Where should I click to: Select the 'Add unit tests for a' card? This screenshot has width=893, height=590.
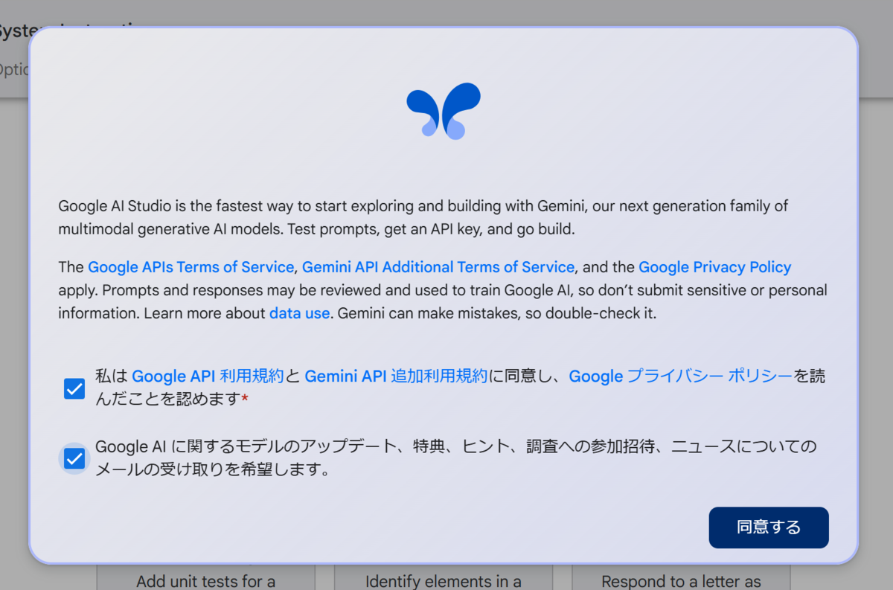(x=206, y=578)
